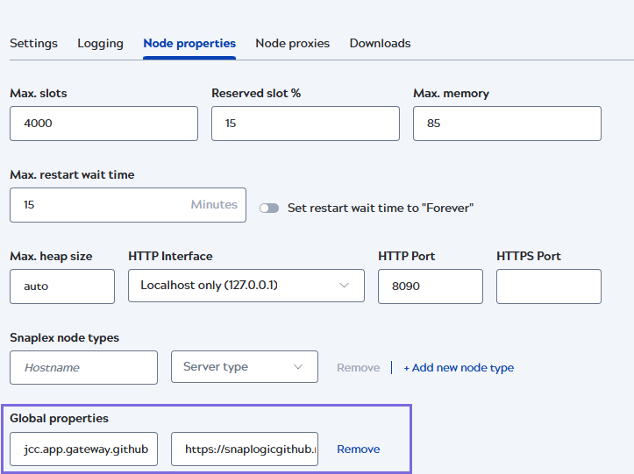Edit the Max. restart wait time field

[128, 205]
